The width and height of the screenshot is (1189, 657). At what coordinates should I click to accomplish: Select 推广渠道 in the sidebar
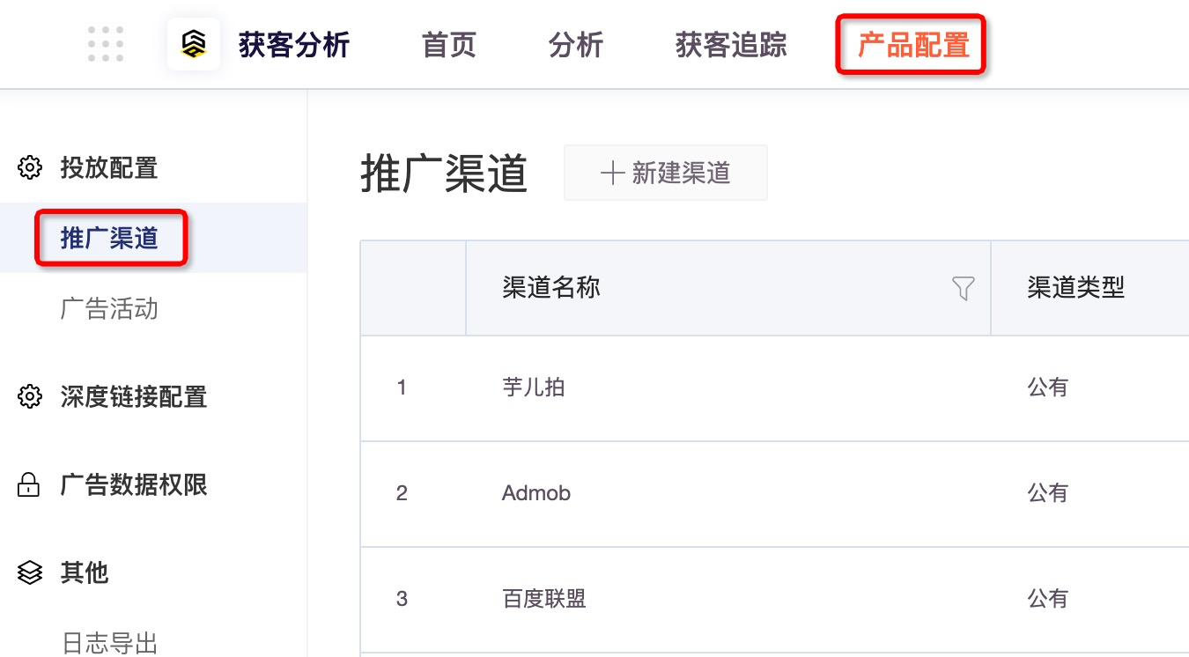[109, 237]
